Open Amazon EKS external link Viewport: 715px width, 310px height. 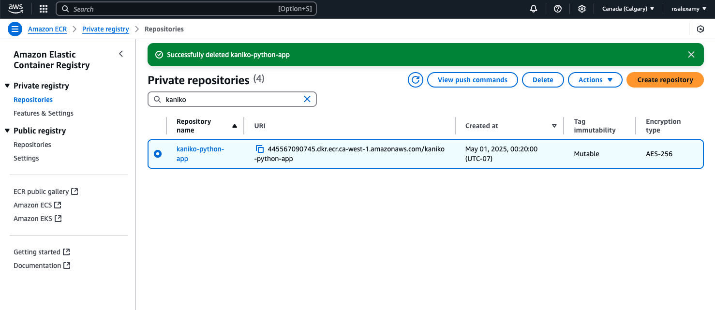click(38, 219)
